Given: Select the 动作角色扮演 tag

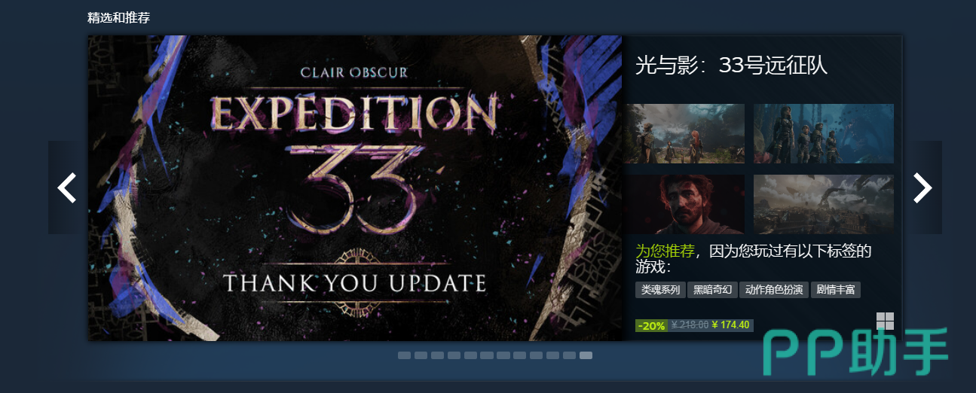Looking at the screenshot, I should click(x=774, y=290).
